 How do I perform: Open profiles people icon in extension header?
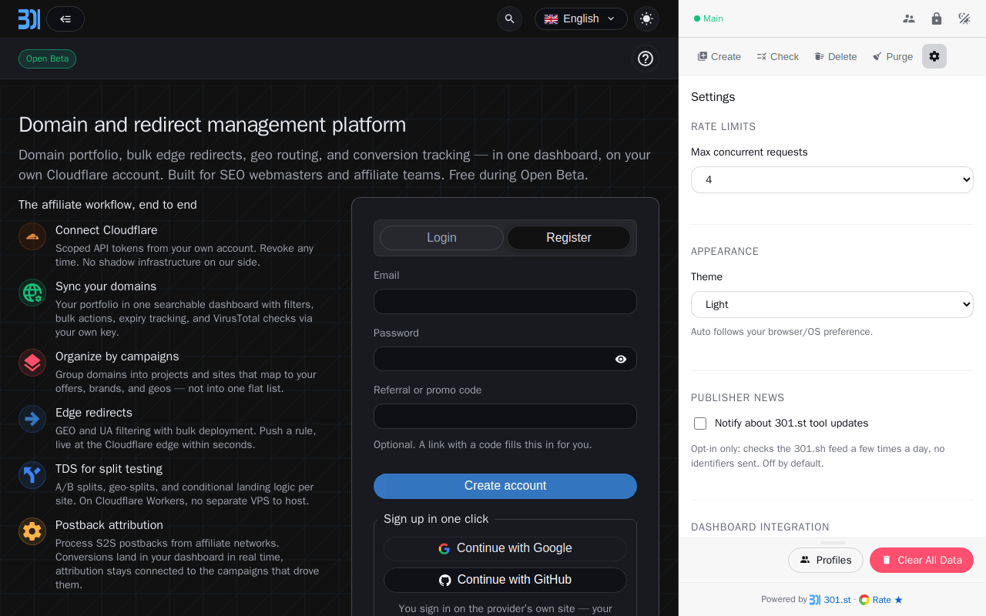pyautogui.click(x=909, y=18)
